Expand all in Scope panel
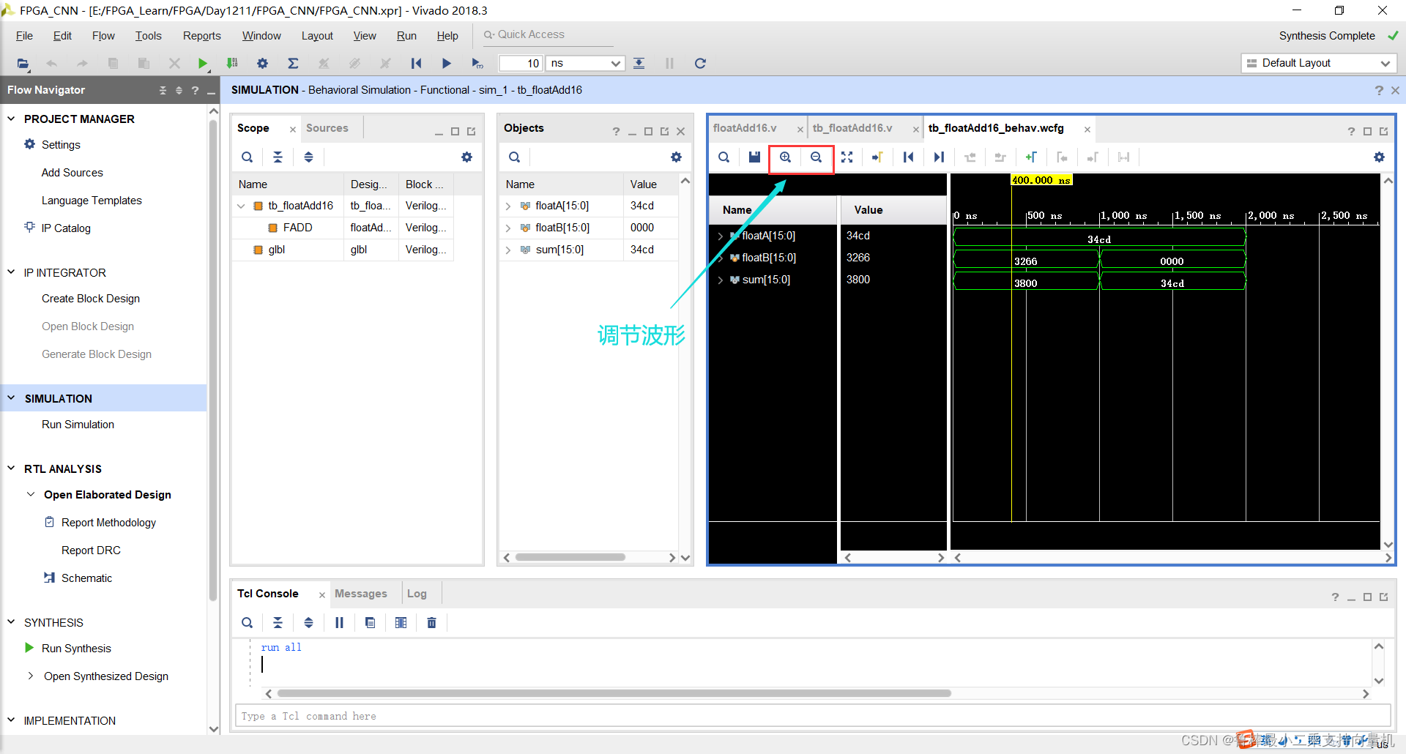 coord(308,157)
